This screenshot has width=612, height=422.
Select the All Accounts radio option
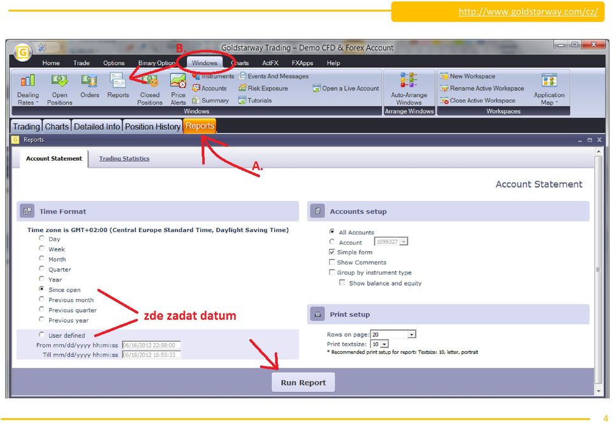click(331, 231)
